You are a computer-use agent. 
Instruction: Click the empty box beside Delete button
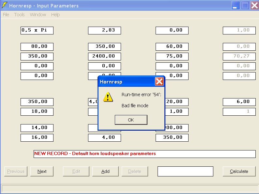(x=185, y=171)
